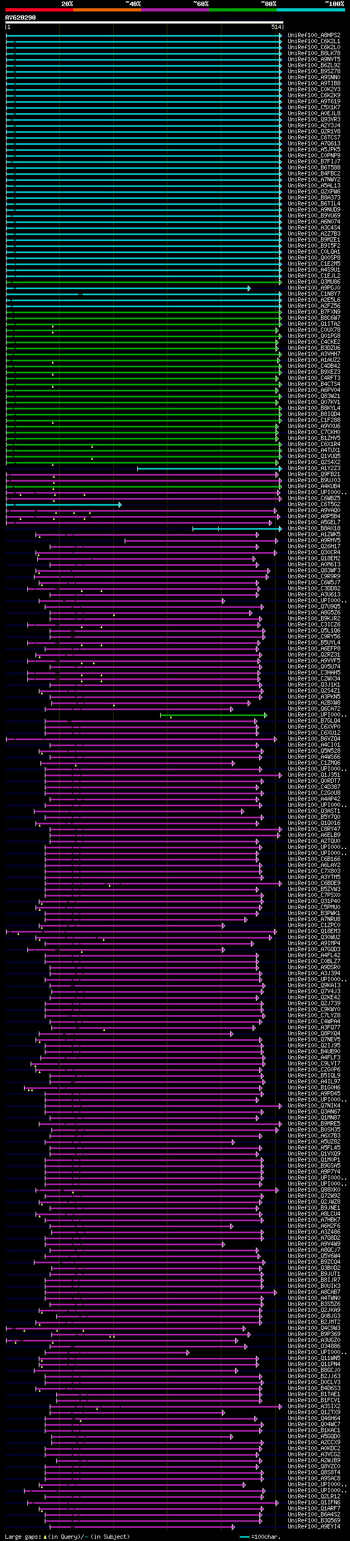This screenshot has height=1541, width=350.
Task: Open hit UniRef100_A9TIB8
Action: coord(314,83)
